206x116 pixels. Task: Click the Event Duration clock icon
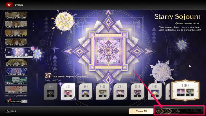tap(177, 23)
